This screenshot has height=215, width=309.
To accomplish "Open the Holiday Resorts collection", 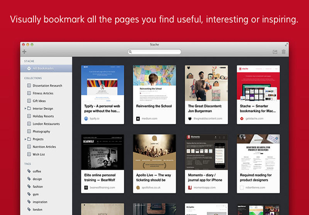I will point(46,116).
